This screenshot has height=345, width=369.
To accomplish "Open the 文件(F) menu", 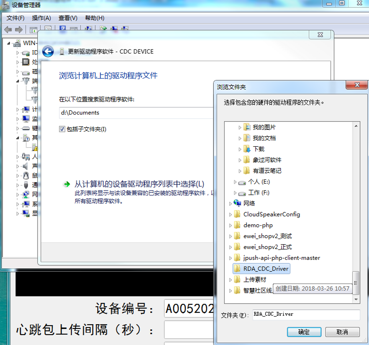I will pyautogui.click(x=15, y=18).
